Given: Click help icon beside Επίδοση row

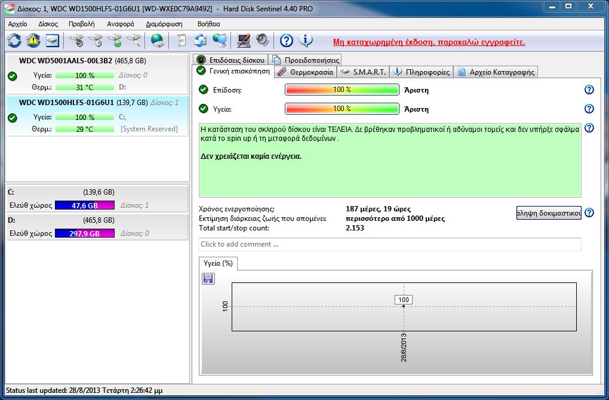Looking at the screenshot, I should pyautogui.click(x=589, y=90).
